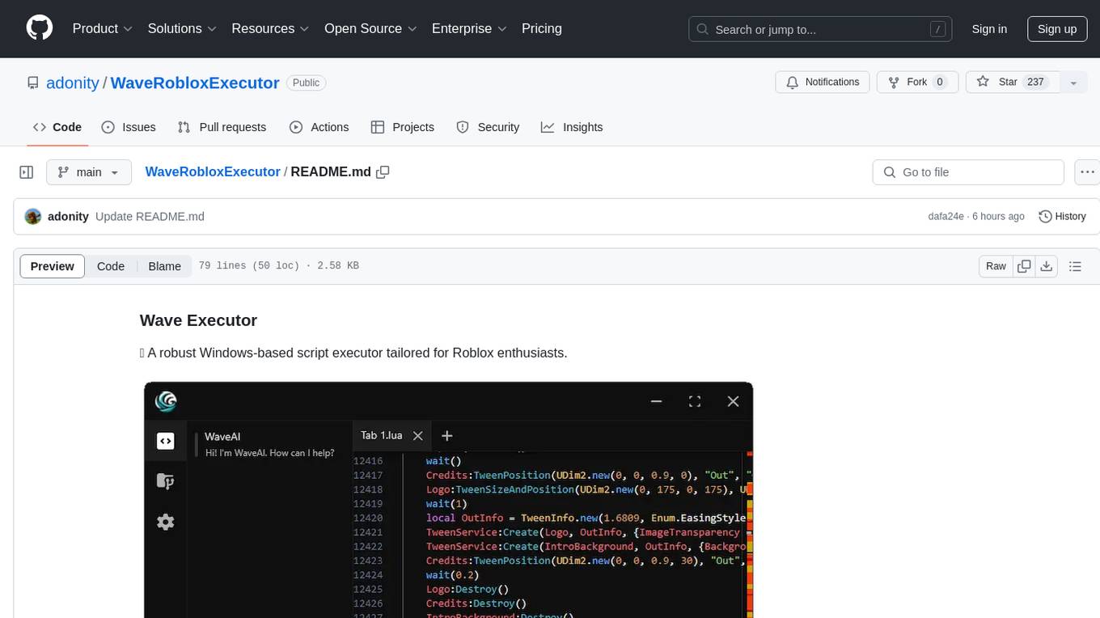Focus the Search or jump to field
Image resolution: width=1100 pixels, height=618 pixels.
coord(821,29)
